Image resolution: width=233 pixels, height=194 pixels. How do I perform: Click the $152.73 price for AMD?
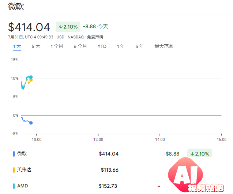point(108,186)
